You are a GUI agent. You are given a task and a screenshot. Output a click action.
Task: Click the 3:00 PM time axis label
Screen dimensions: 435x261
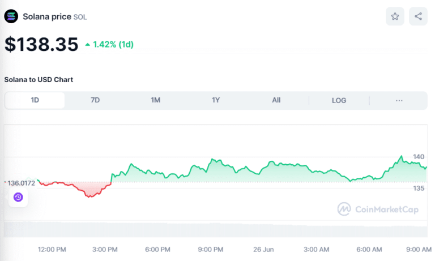[105, 250]
